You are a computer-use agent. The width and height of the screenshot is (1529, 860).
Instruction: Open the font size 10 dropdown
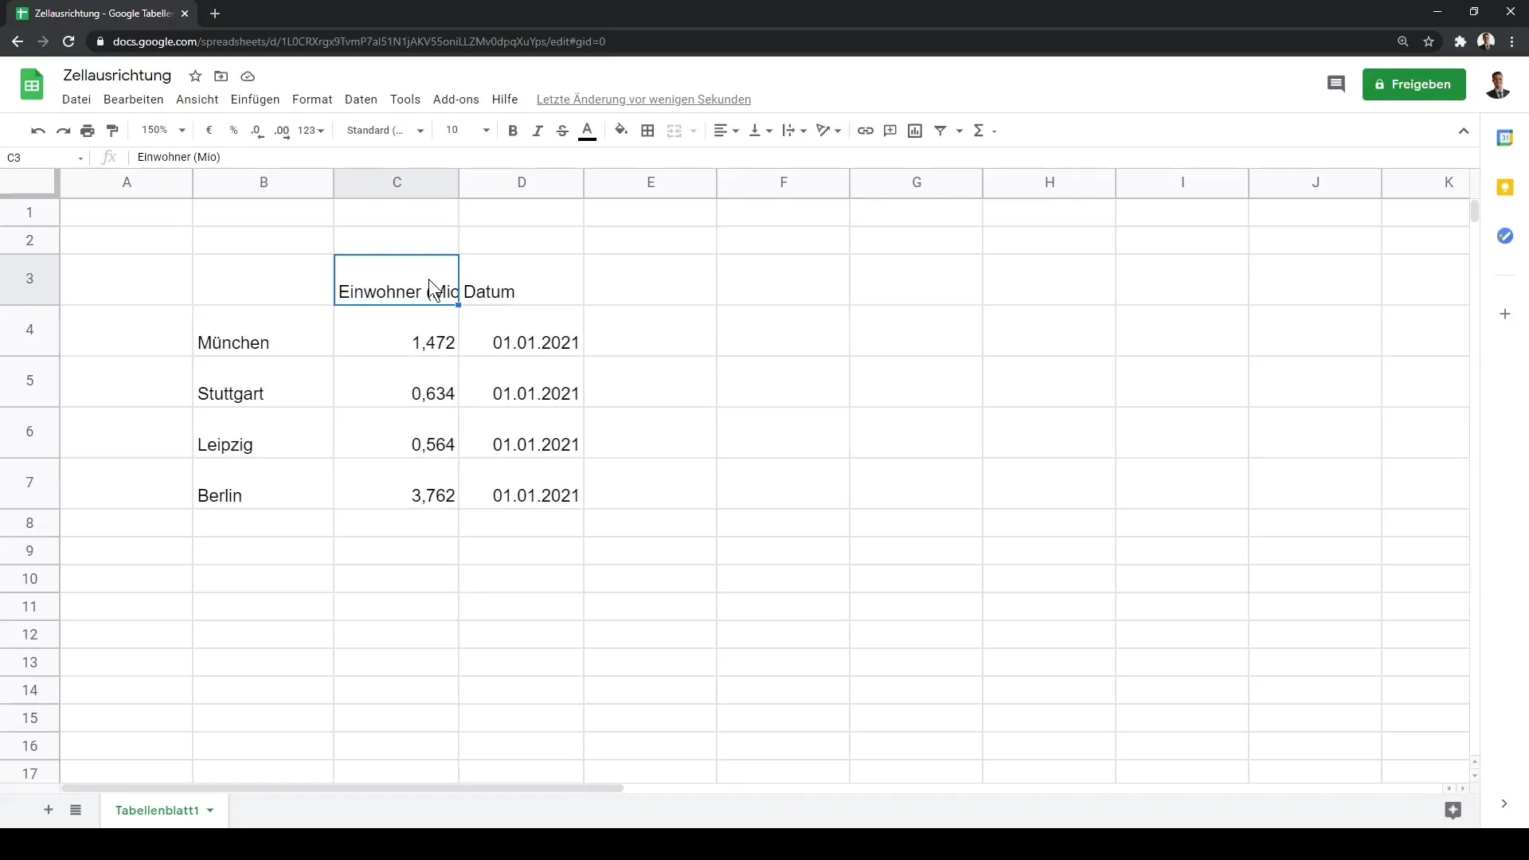coord(467,131)
